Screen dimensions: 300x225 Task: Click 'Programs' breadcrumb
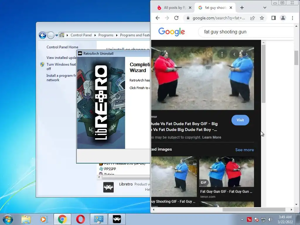coord(106,35)
